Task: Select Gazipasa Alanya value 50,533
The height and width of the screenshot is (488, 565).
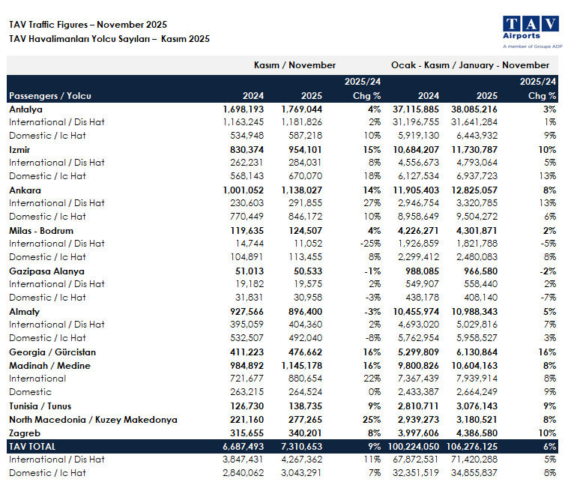Action: (308, 271)
